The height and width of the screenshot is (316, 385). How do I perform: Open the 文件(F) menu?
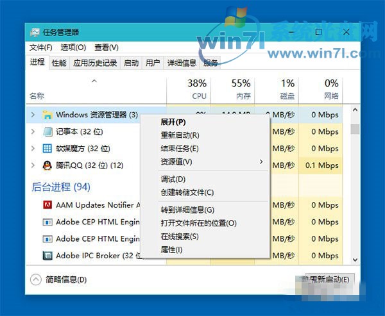pyautogui.click(x=40, y=47)
